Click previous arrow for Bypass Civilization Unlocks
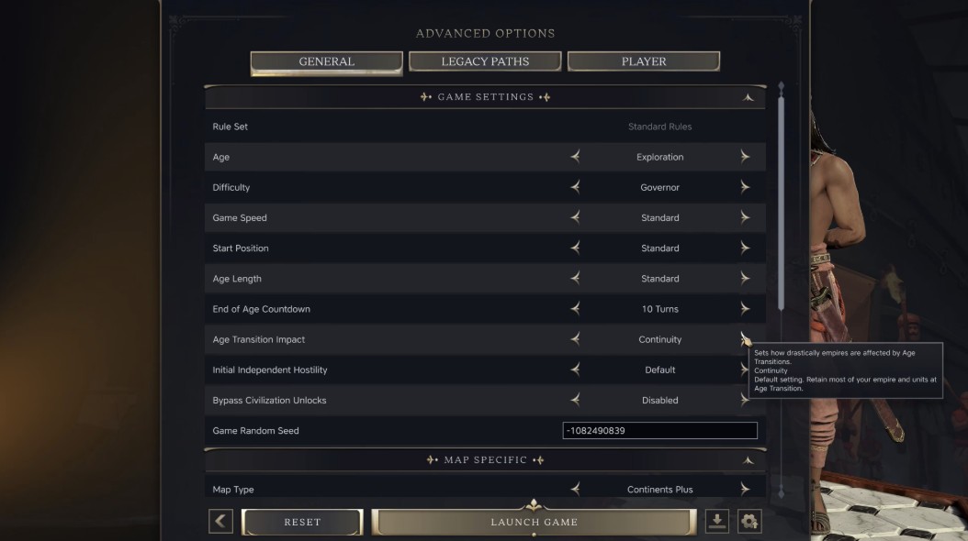This screenshot has height=541, width=968. point(575,400)
